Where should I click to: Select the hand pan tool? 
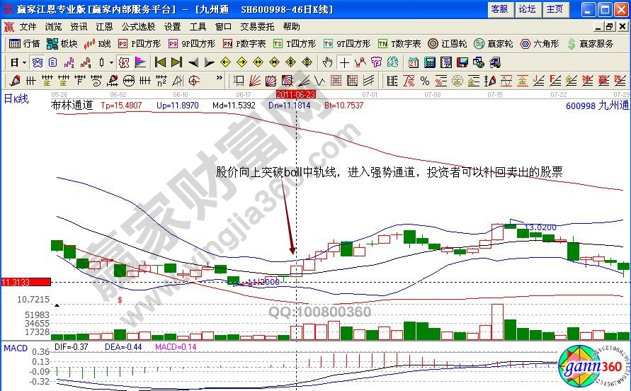point(328,62)
